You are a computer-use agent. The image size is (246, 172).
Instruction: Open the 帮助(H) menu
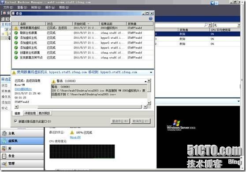(64, 7)
